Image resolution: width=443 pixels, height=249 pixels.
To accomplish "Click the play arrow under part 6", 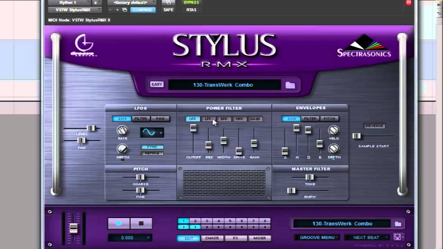I will [x=242, y=227].
